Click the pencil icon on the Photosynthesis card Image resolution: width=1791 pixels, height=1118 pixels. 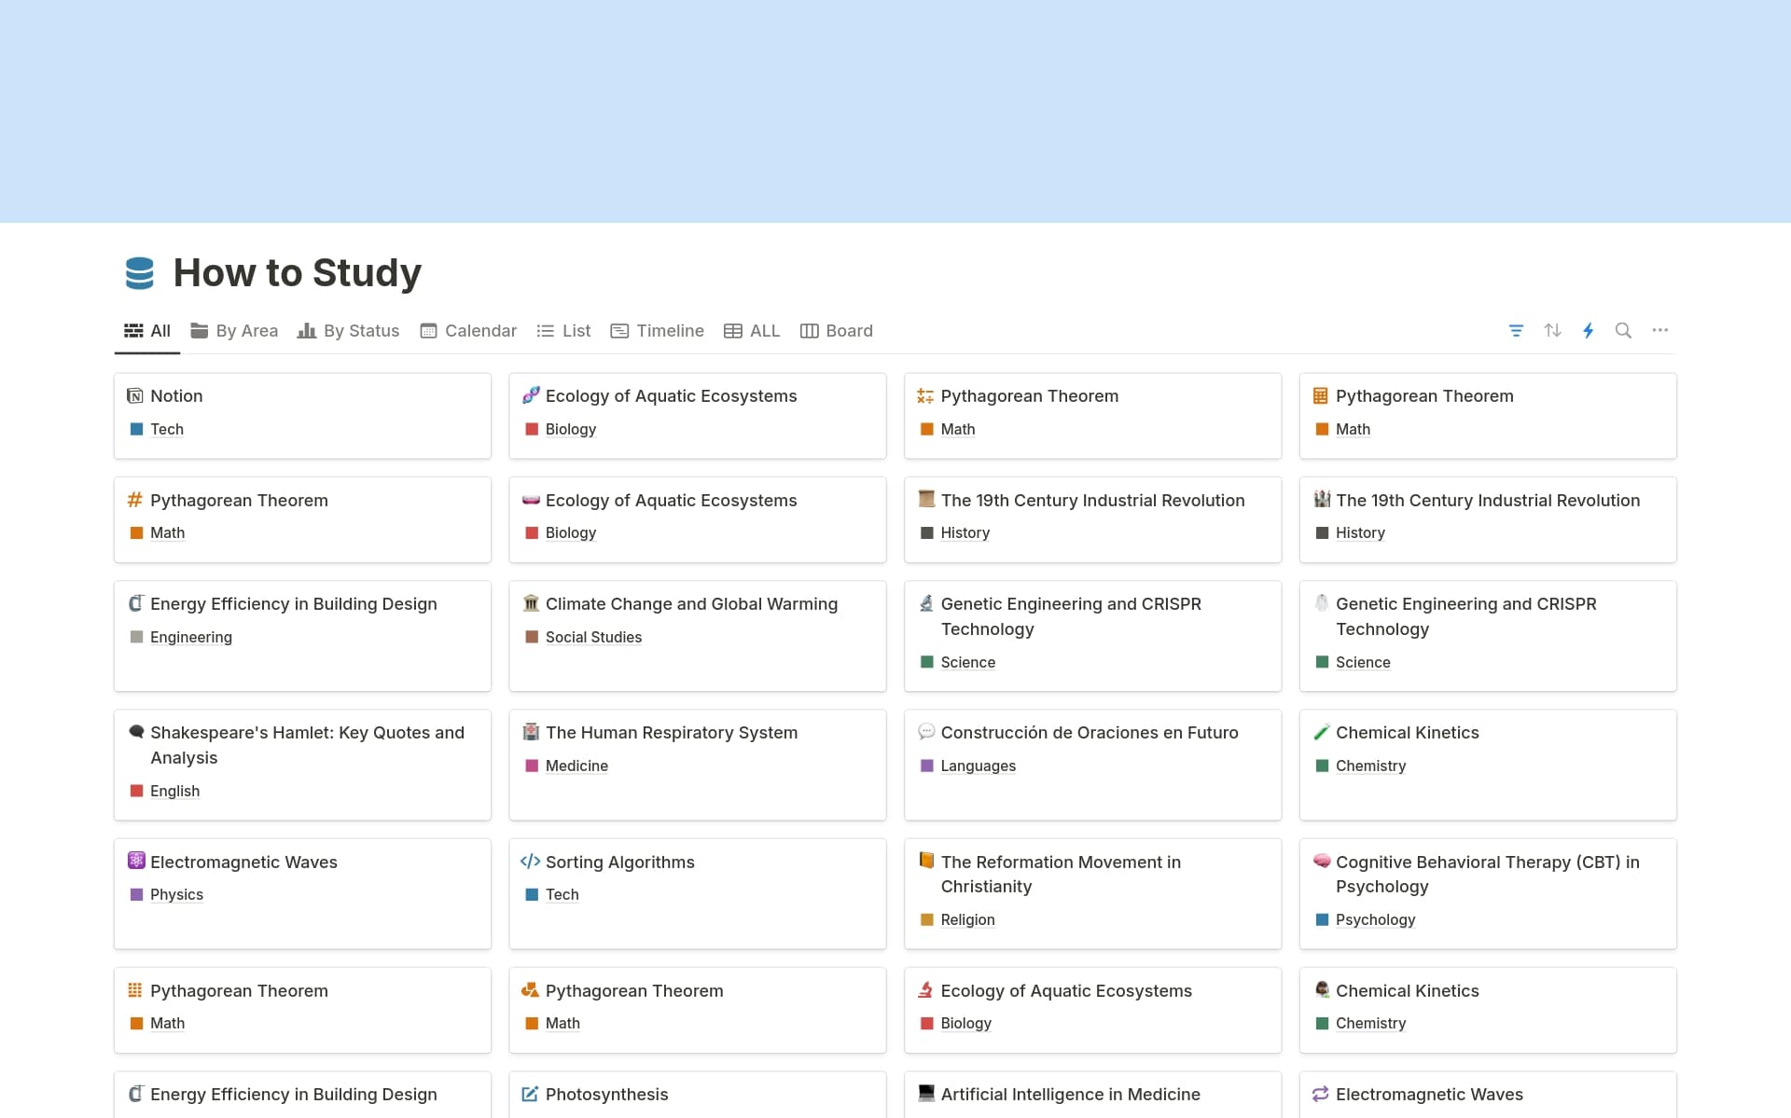(x=530, y=1094)
